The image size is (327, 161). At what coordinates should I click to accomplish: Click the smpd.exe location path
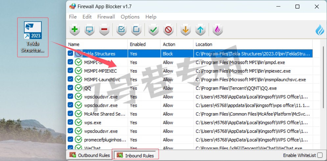[240, 62]
